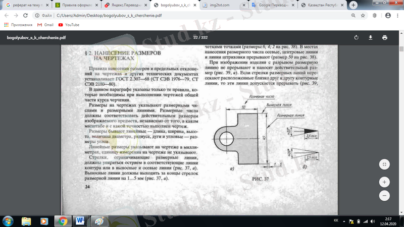Reload the current page
The height and width of the screenshot is (227, 404).
[x=25, y=16]
